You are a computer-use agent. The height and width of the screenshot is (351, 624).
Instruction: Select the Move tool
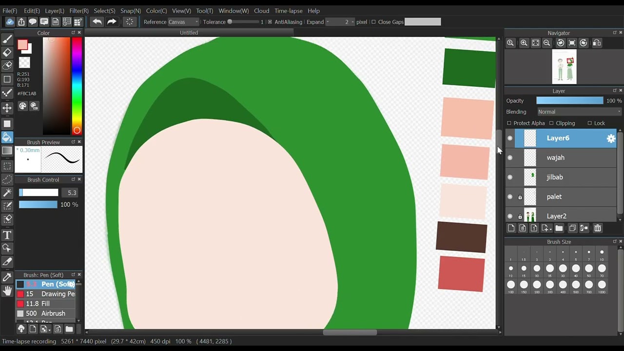(7, 108)
